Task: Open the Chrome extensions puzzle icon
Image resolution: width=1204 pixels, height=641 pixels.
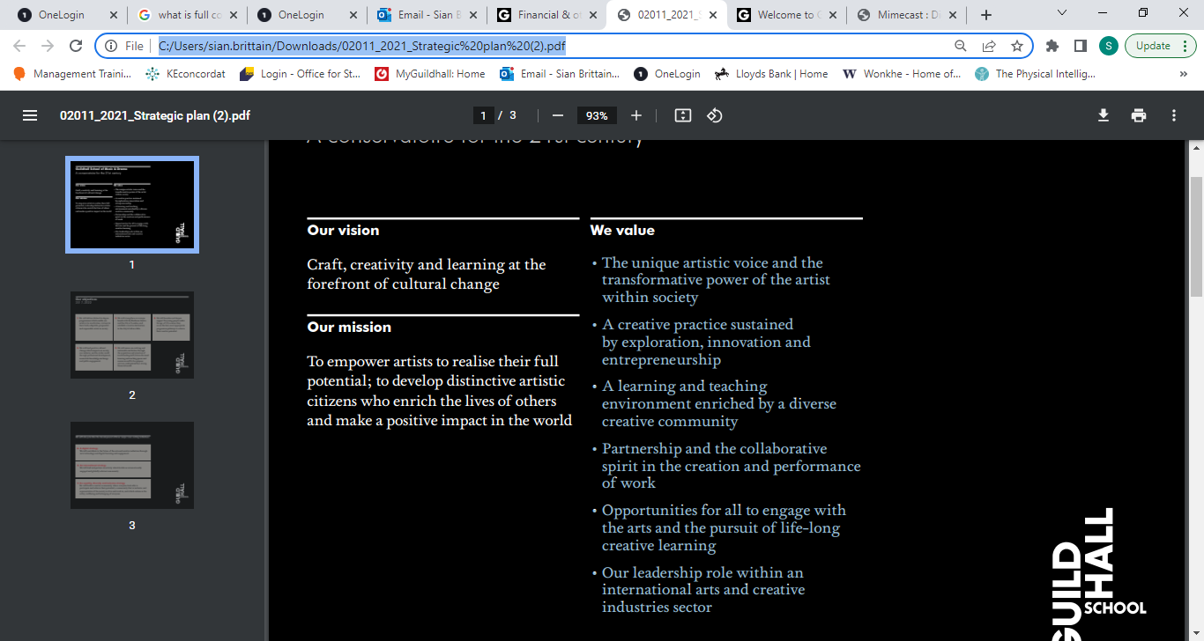Action: click(x=1052, y=46)
